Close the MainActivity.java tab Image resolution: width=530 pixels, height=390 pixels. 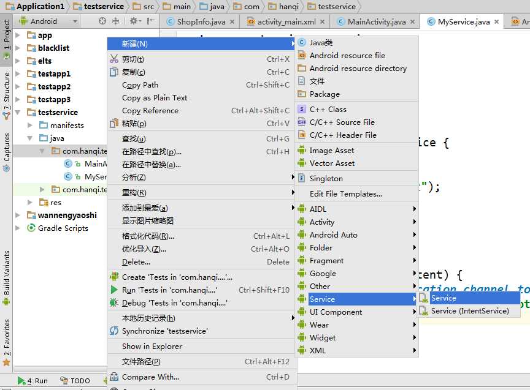(412, 22)
